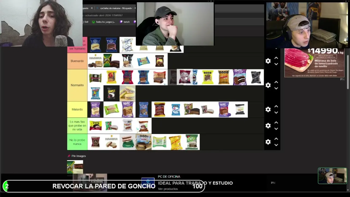Image resolution: width=350 pixels, height=197 pixels.
Task: Select the Pepitos alfajor in Malardo
Action: point(144,109)
